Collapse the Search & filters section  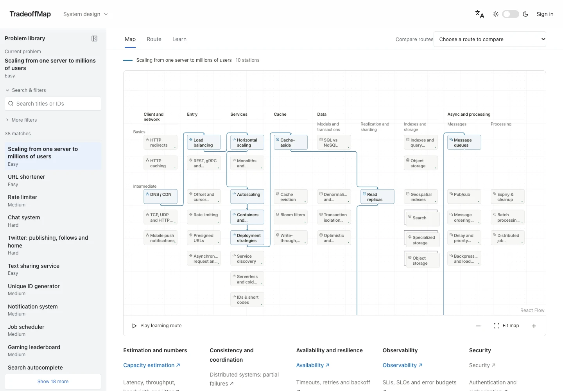click(x=25, y=90)
